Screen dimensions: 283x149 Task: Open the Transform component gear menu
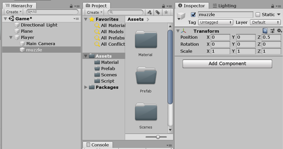(279, 31)
